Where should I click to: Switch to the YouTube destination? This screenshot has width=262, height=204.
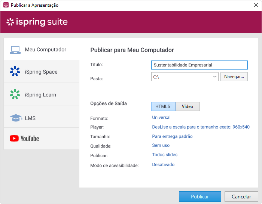click(42, 139)
